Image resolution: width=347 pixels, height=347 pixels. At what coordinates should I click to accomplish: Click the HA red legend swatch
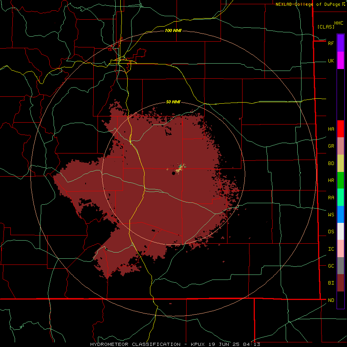tap(340, 129)
